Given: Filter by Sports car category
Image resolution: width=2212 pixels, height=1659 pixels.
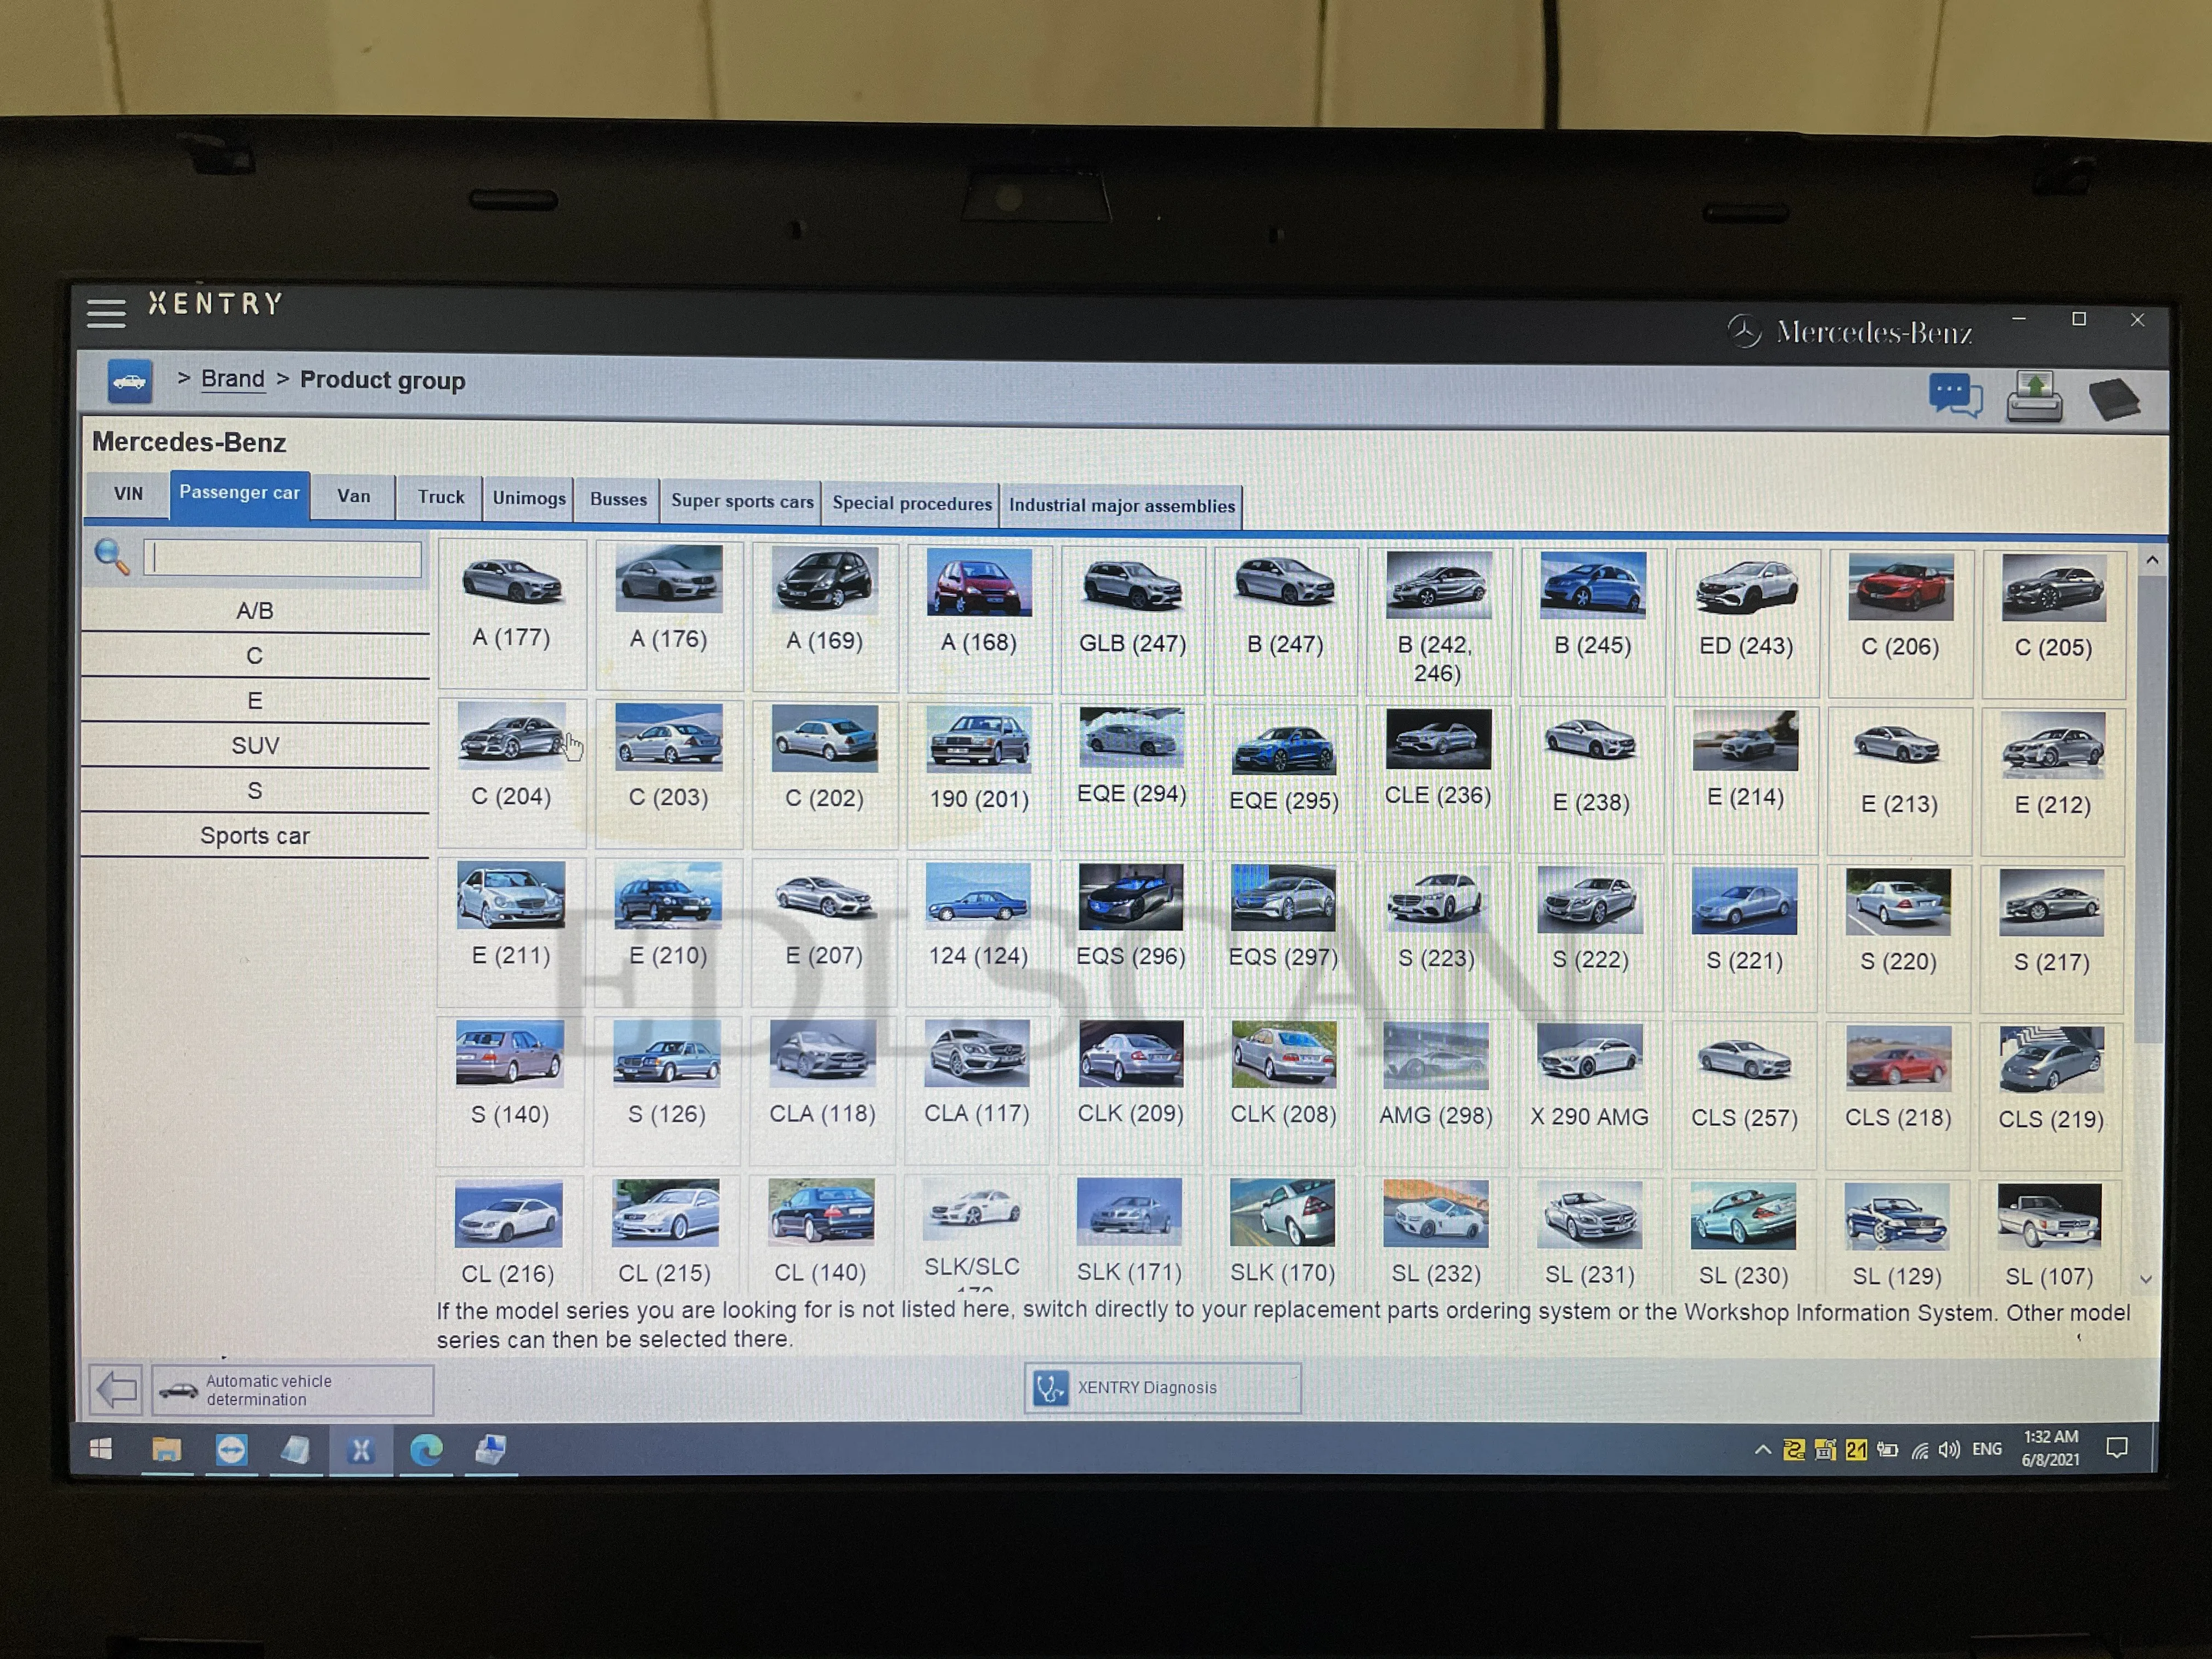Looking at the screenshot, I should click(x=255, y=836).
